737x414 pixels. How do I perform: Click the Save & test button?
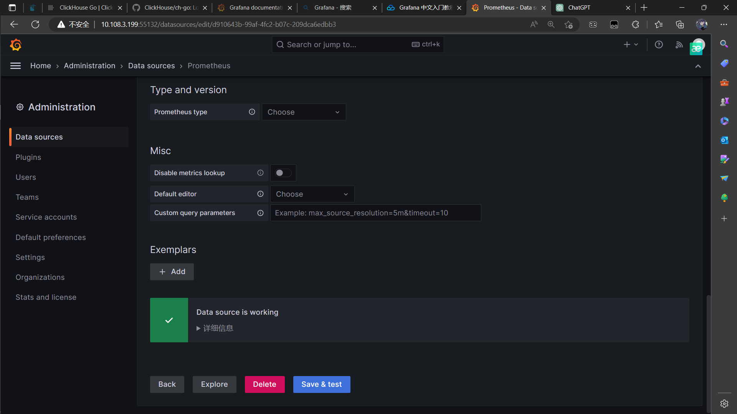pyautogui.click(x=321, y=384)
